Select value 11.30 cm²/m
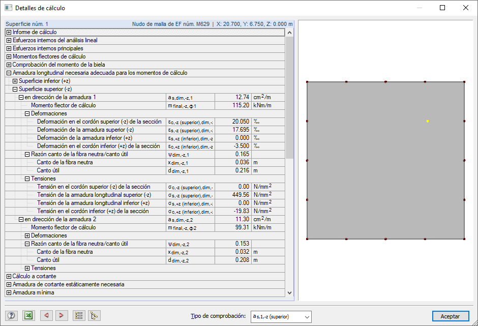This screenshot has width=478, height=326. tap(233, 220)
